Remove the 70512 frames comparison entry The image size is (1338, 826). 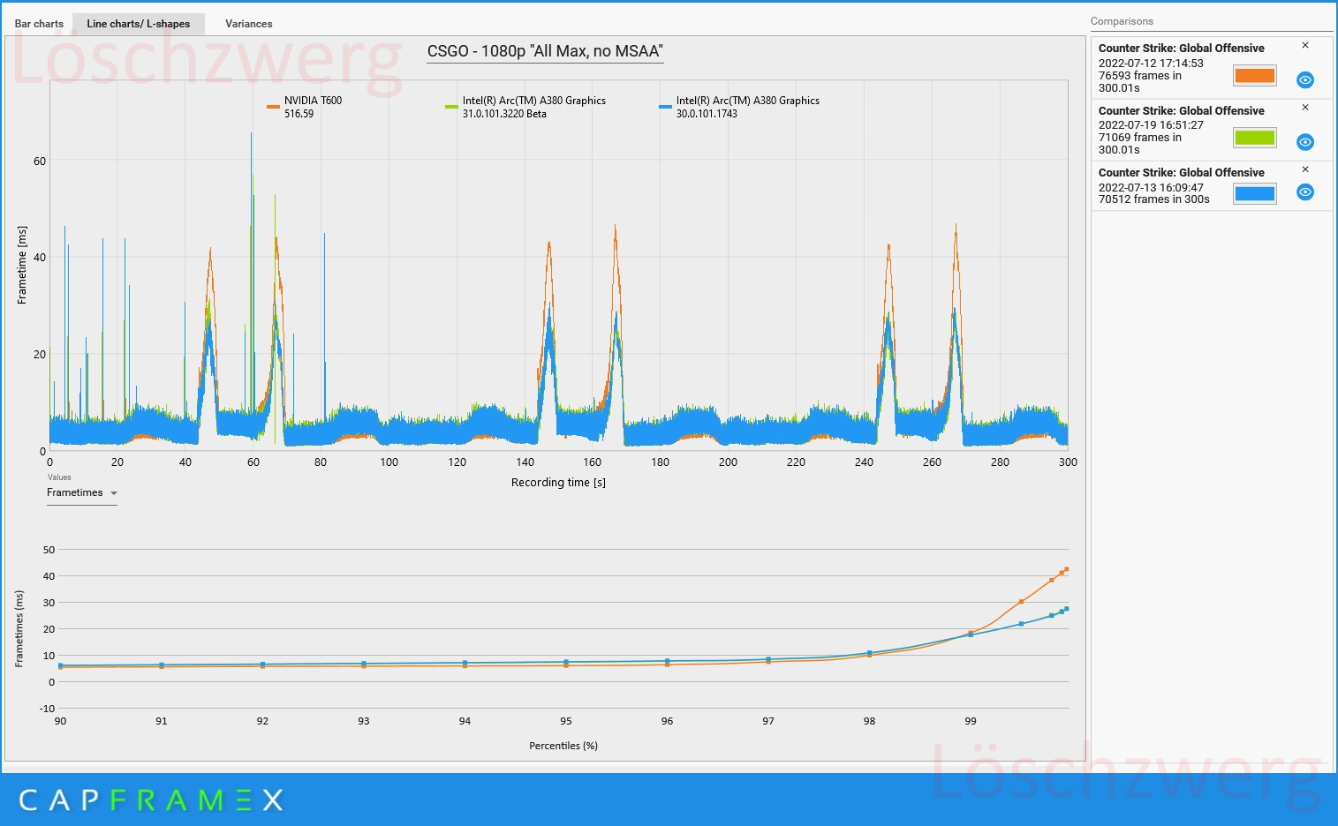tap(1305, 169)
